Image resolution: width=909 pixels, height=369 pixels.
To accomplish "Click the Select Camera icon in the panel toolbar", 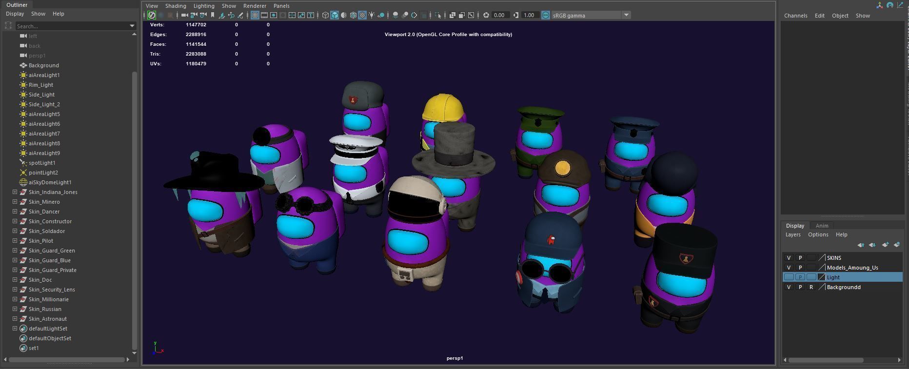I will click(184, 15).
